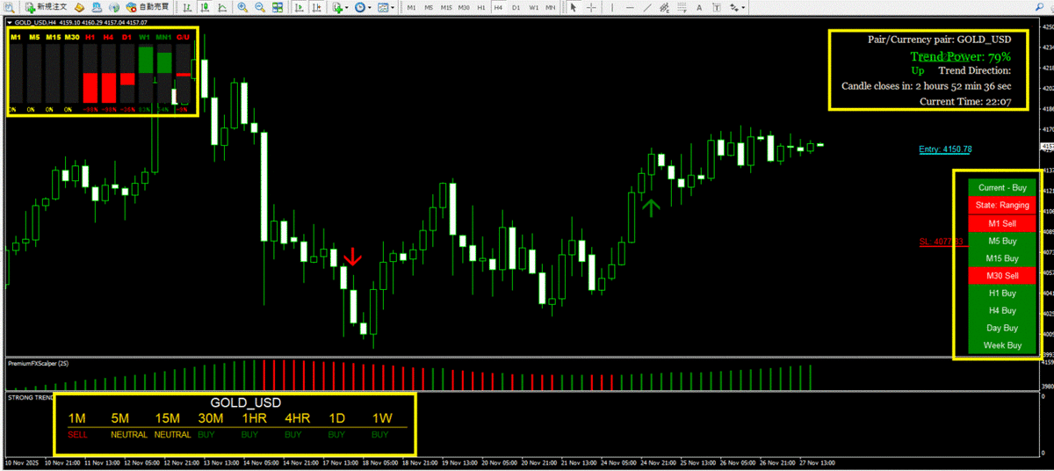The height and width of the screenshot is (471, 1054).
Task: Open the yellow MetaEditor book icon
Action: tap(79, 7)
